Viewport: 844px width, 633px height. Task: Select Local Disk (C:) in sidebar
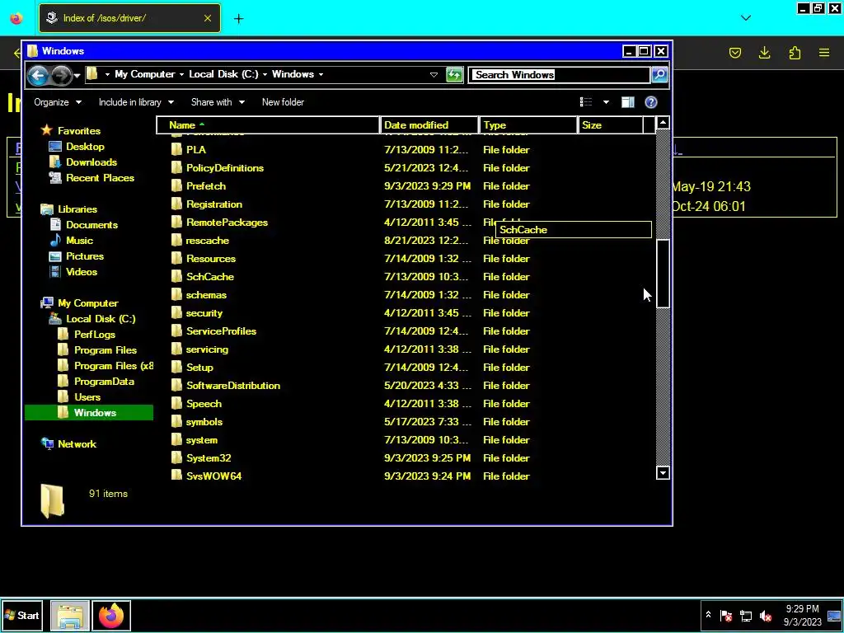[101, 319]
